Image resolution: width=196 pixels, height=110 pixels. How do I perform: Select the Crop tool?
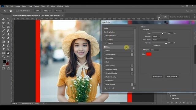pos(3,27)
